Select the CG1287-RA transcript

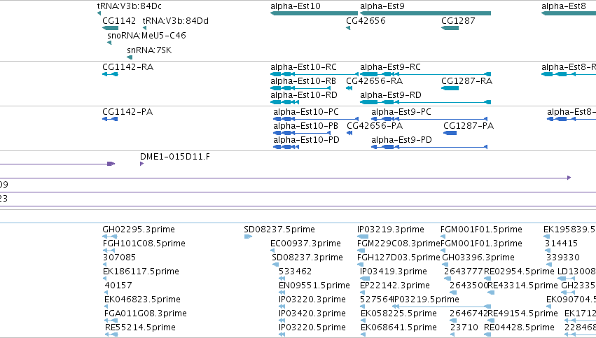pyautogui.click(x=450, y=88)
